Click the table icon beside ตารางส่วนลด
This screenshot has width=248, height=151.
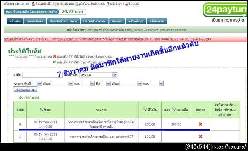tap(55, 4)
